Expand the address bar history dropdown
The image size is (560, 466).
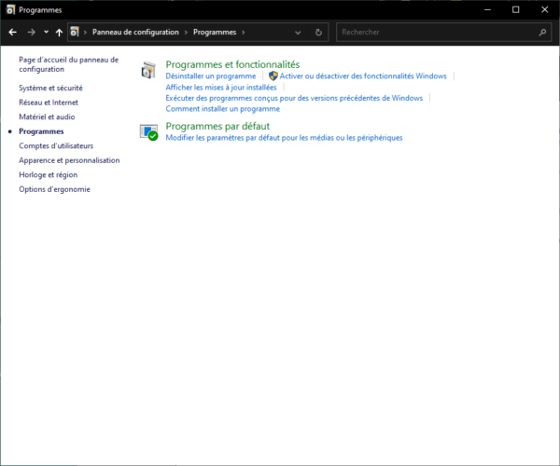[298, 32]
